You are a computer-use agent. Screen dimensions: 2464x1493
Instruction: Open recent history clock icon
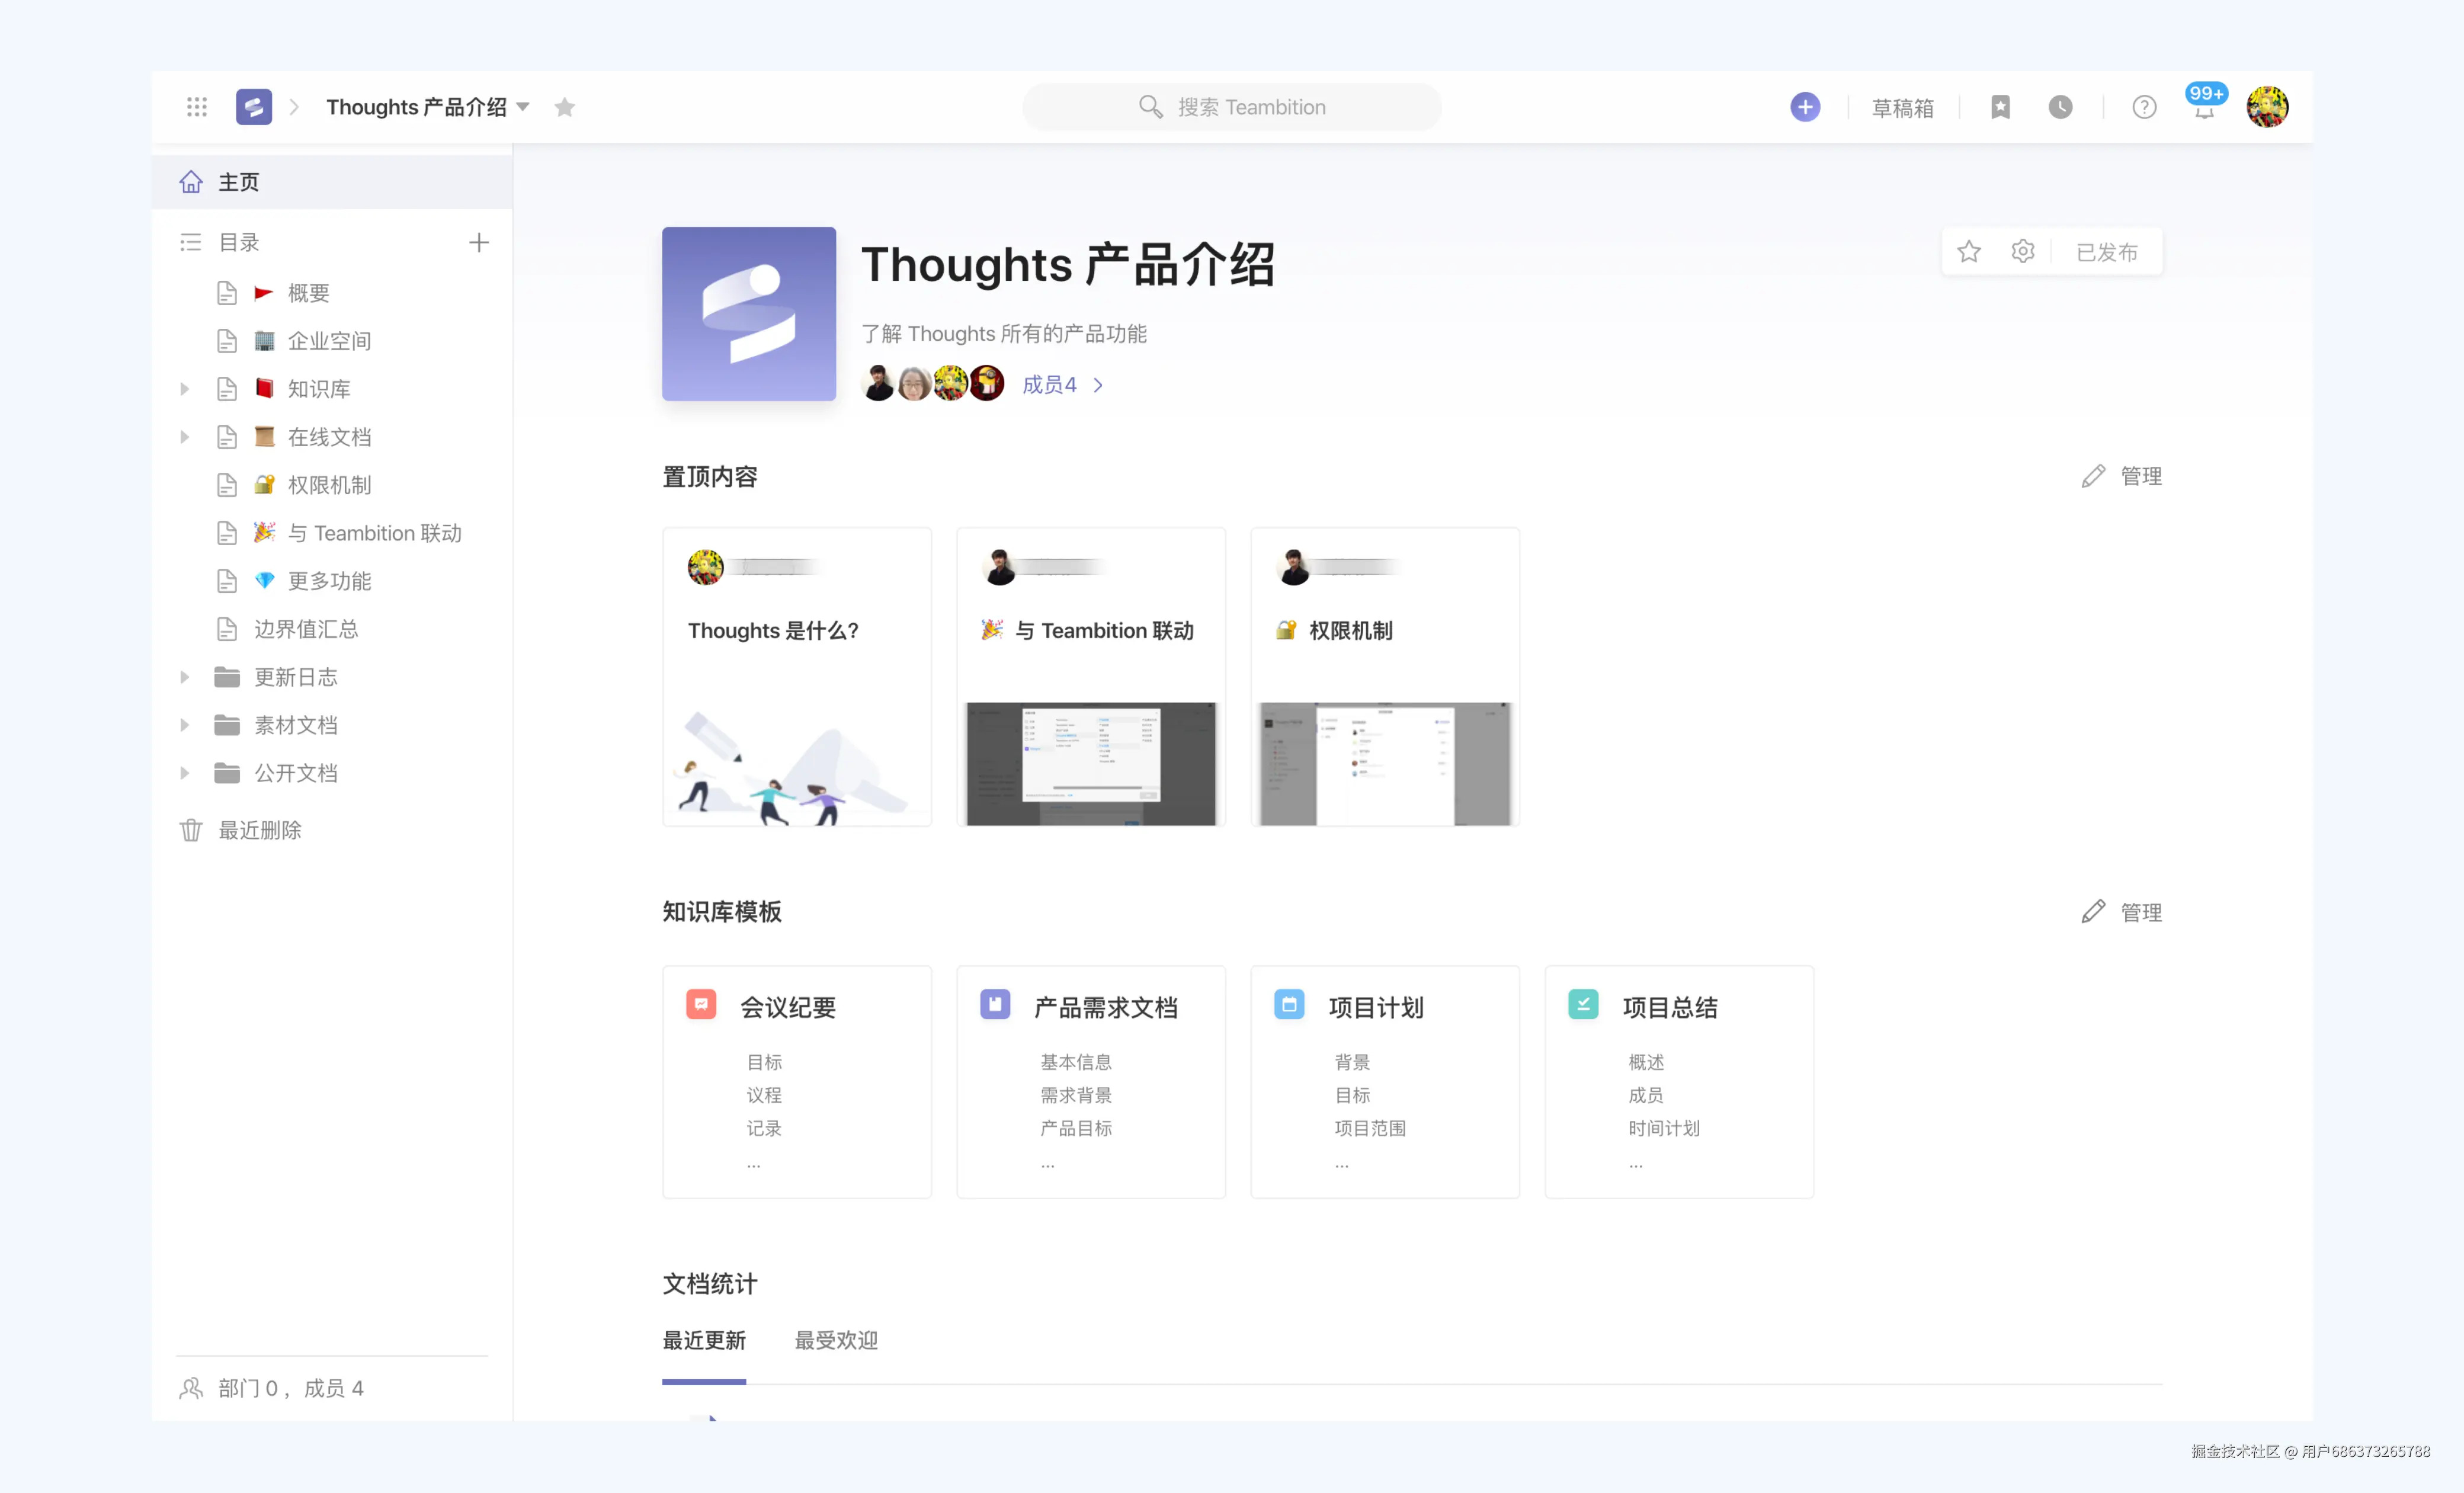(2060, 107)
